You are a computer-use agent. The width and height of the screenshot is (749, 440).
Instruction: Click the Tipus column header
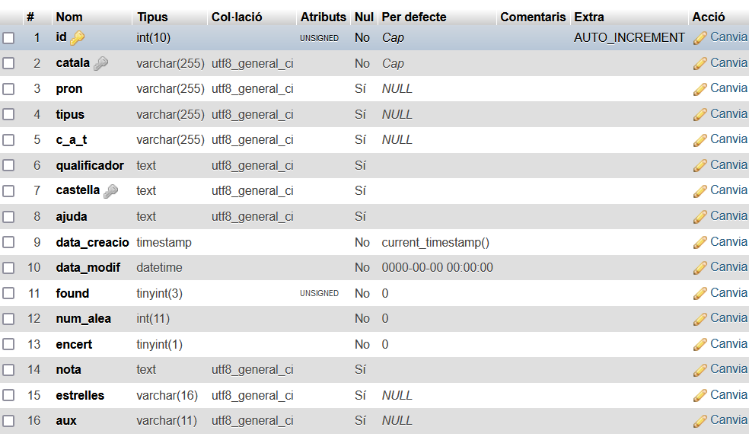(x=152, y=17)
